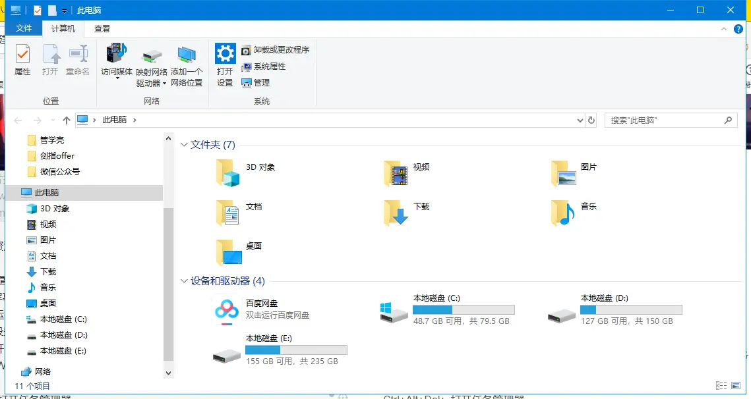Switch to the 查看 ribbon tab
The image size is (751, 399).
(102, 28)
